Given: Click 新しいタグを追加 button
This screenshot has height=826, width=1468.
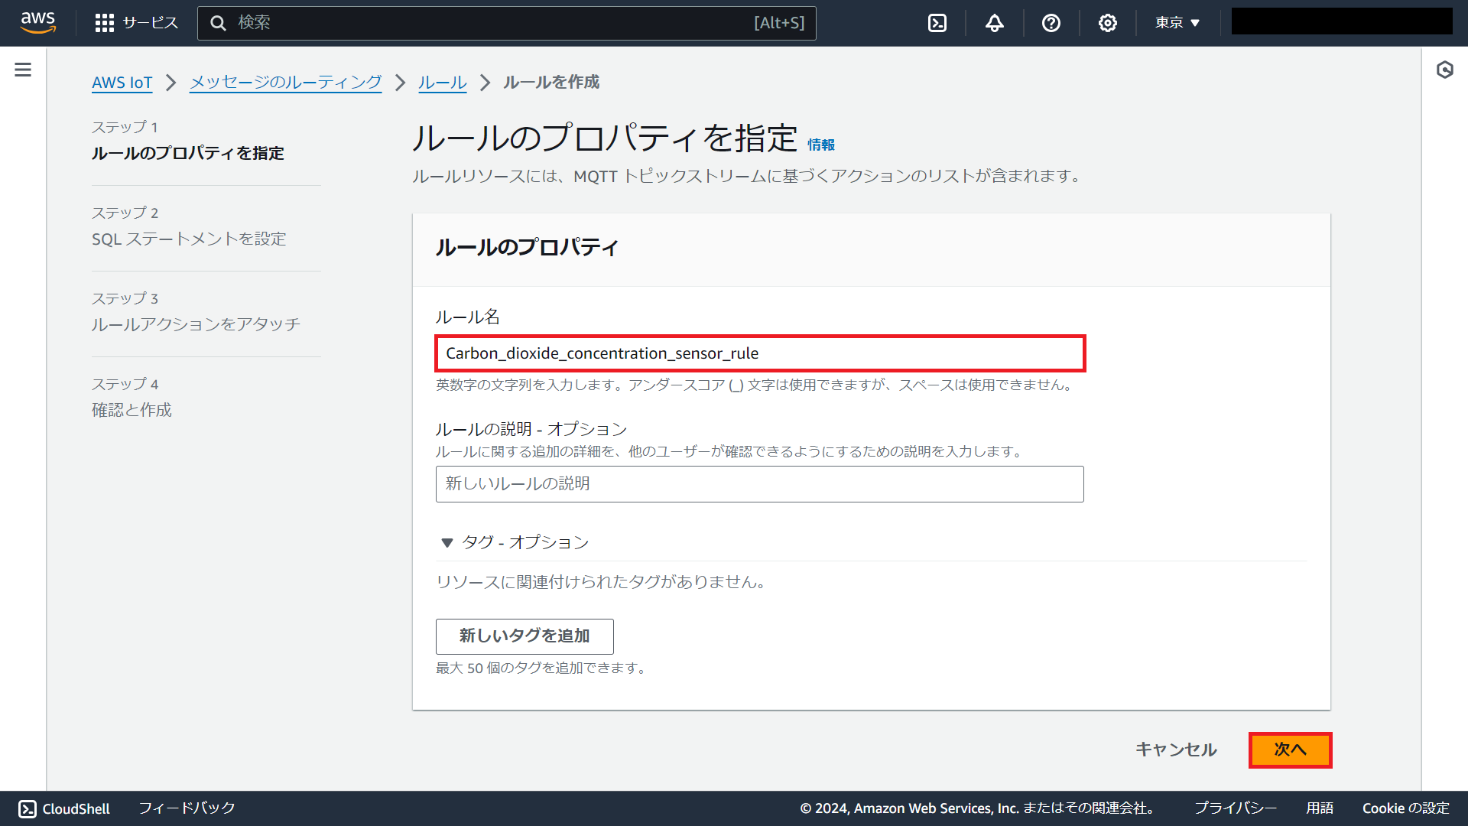Looking at the screenshot, I should 525,636.
